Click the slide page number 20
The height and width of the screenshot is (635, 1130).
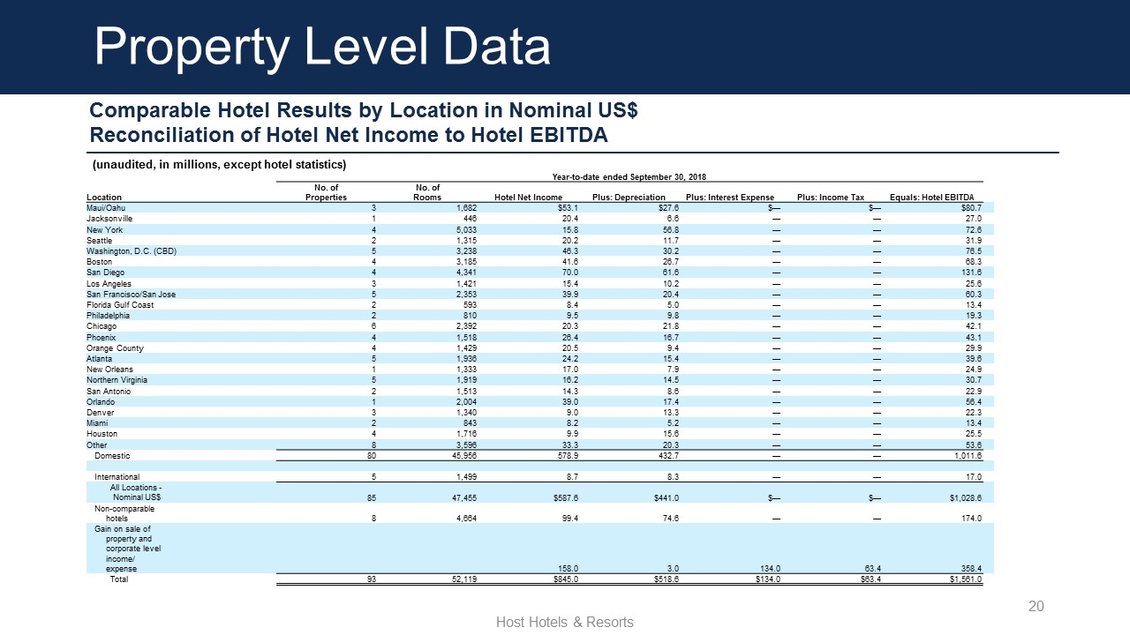point(1036,606)
